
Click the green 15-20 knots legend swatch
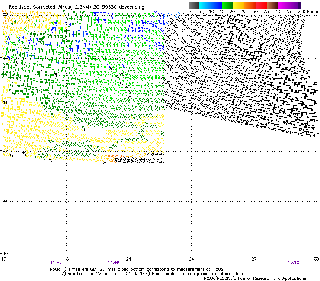pyautogui.click(x=227, y=5)
